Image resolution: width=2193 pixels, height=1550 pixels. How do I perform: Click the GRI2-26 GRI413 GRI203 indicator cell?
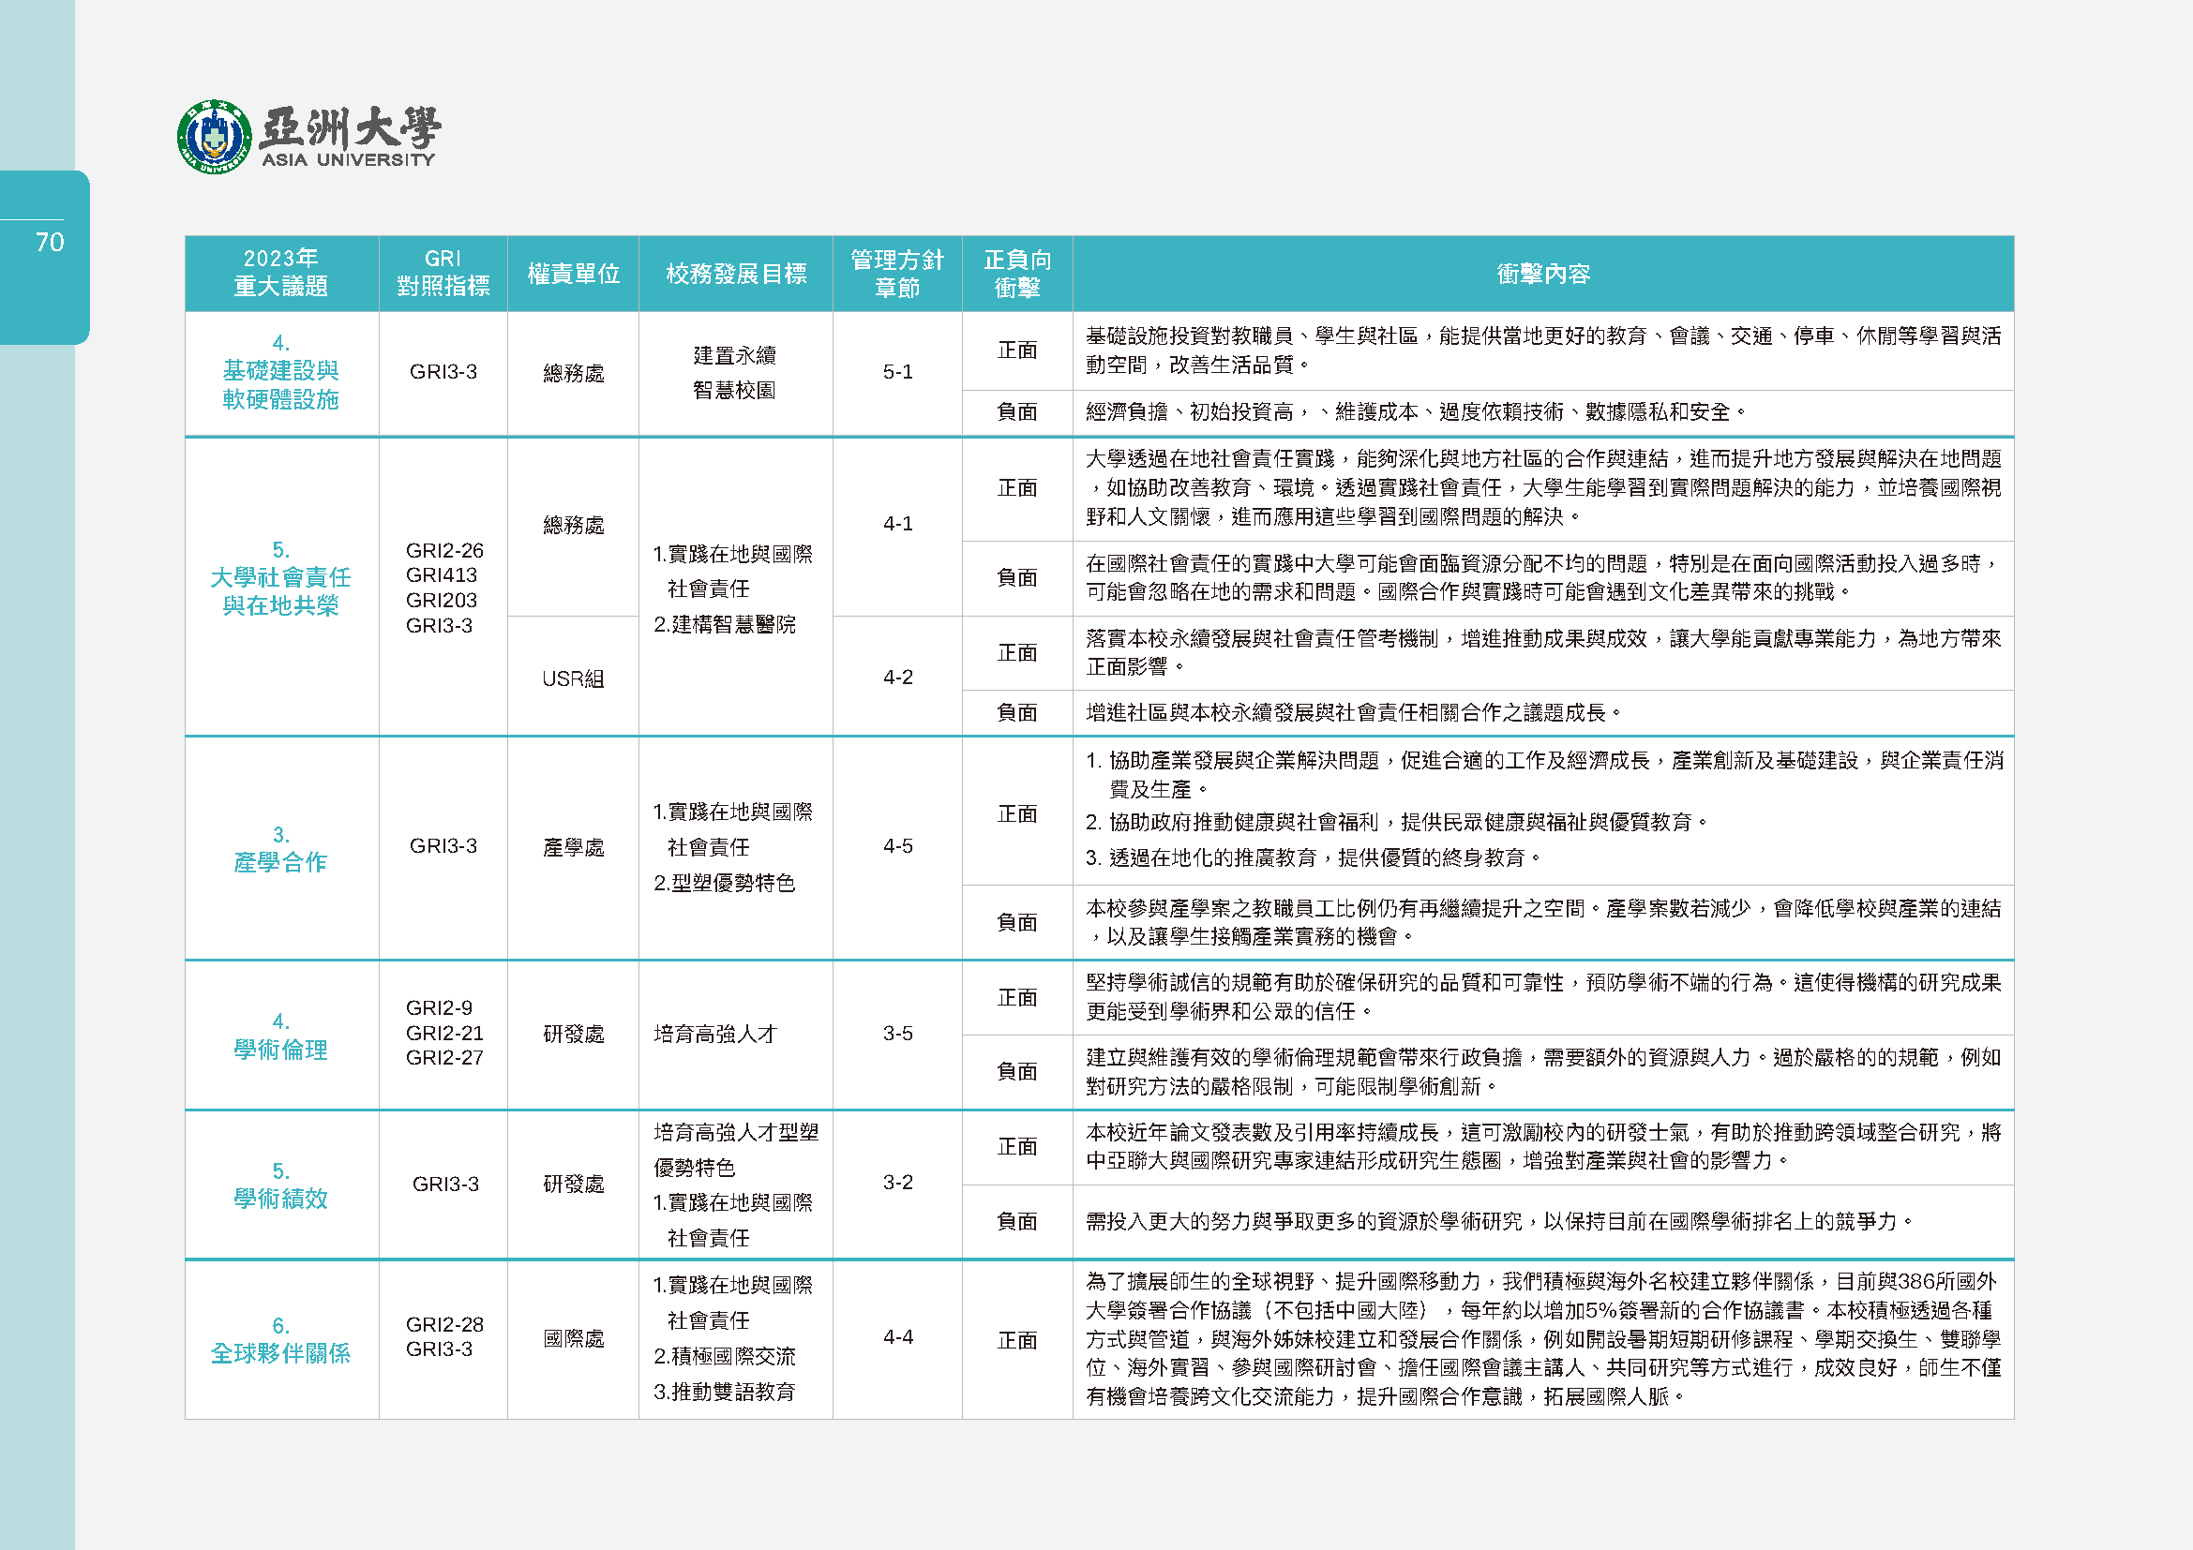coord(444,588)
